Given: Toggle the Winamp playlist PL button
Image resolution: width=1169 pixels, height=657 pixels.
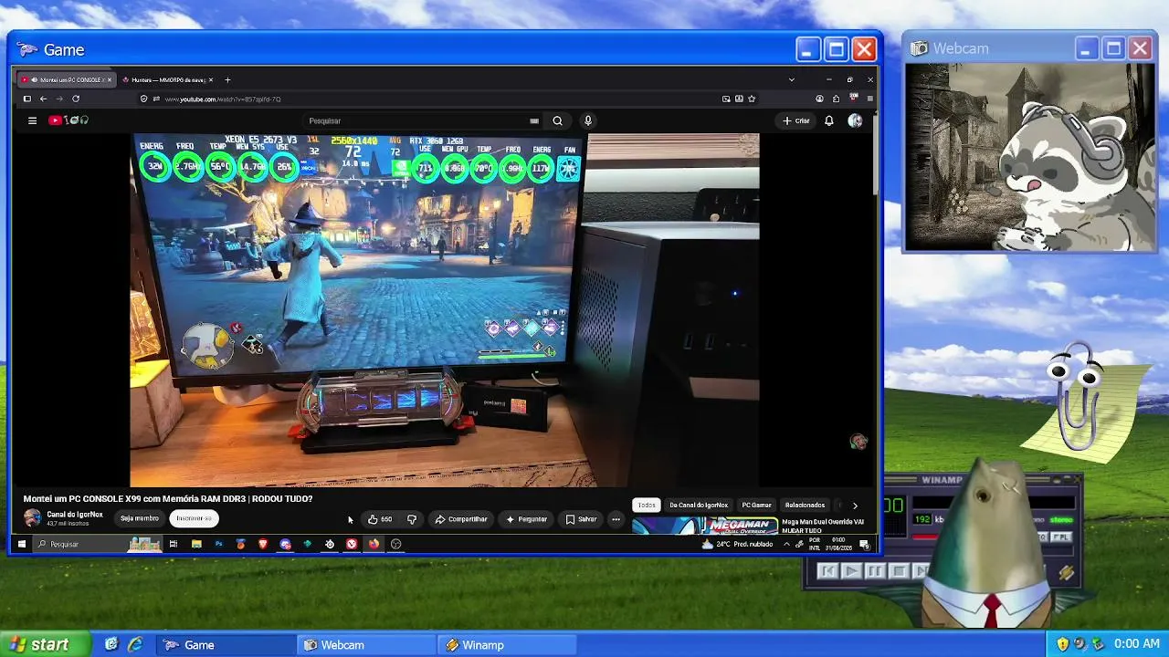Looking at the screenshot, I should [x=1061, y=537].
